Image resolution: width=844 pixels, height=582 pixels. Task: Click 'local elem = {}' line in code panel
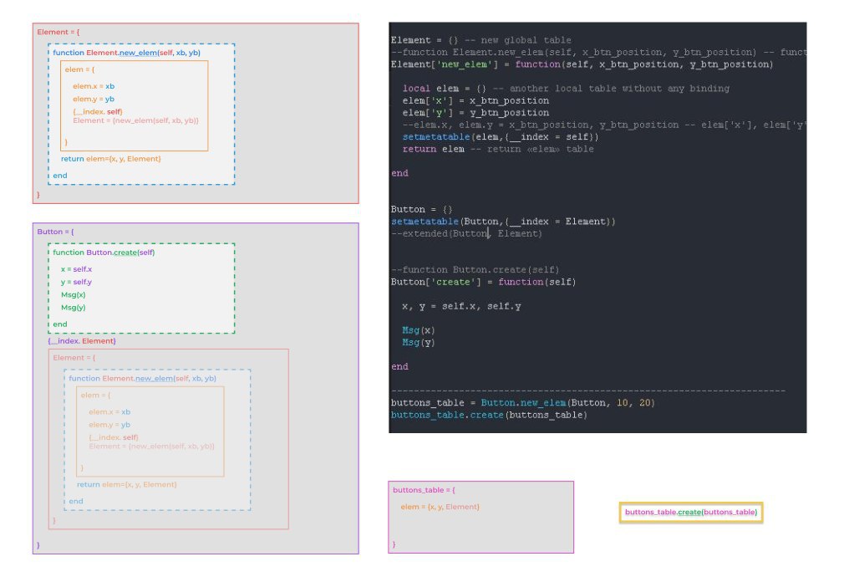tap(566, 89)
